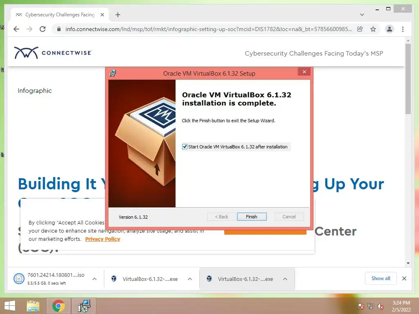Go back in Chrome with the back arrow

pos(16,29)
